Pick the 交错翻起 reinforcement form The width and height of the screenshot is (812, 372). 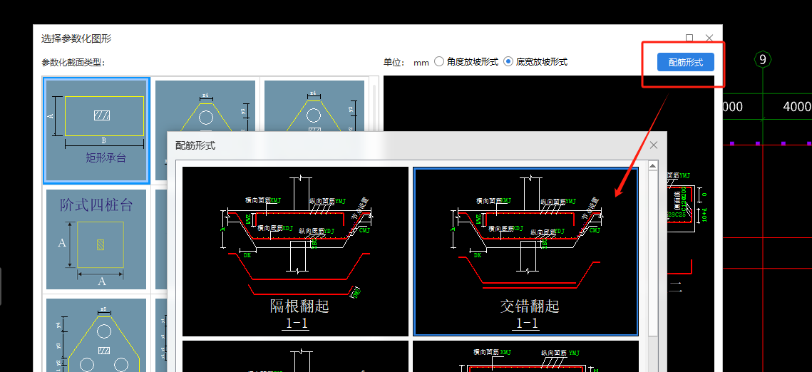click(x=525, y=251)
